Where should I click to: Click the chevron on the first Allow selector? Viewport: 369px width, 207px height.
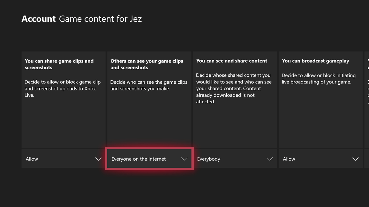tap(98, 159)
